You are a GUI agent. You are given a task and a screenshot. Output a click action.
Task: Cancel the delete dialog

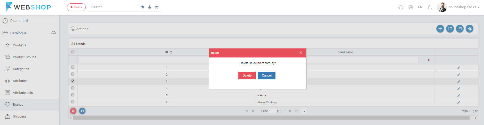pos(266,76)
